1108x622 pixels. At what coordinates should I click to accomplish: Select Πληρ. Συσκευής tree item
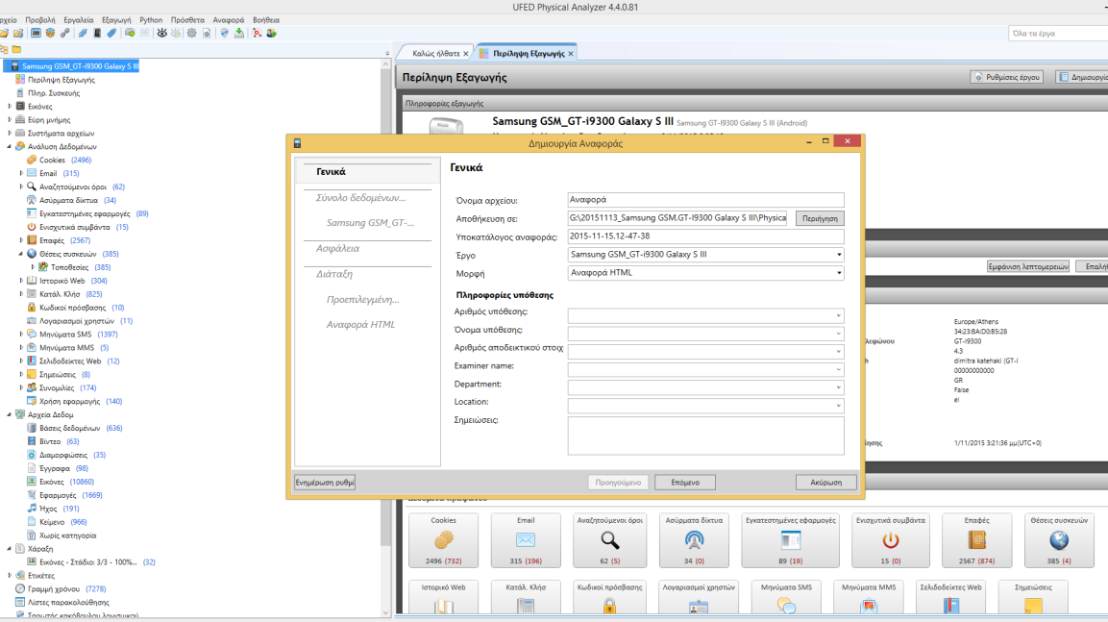(54, 93)
